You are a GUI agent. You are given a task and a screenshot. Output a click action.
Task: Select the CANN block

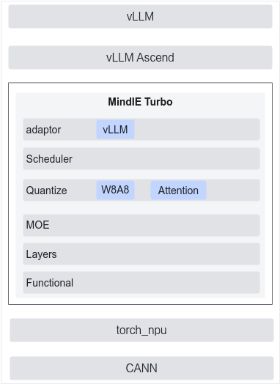pyautogui.click(x=141, y=368)
